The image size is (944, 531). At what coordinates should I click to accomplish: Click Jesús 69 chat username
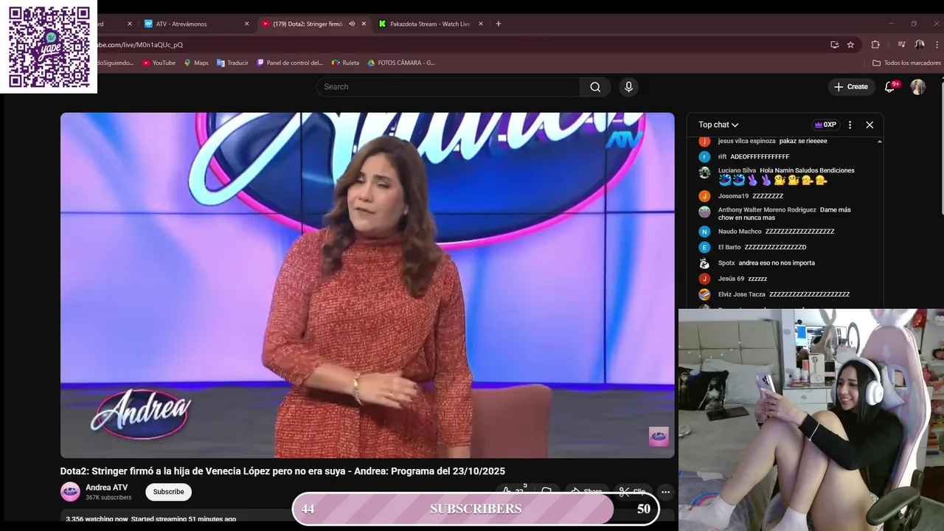[731, 279]
